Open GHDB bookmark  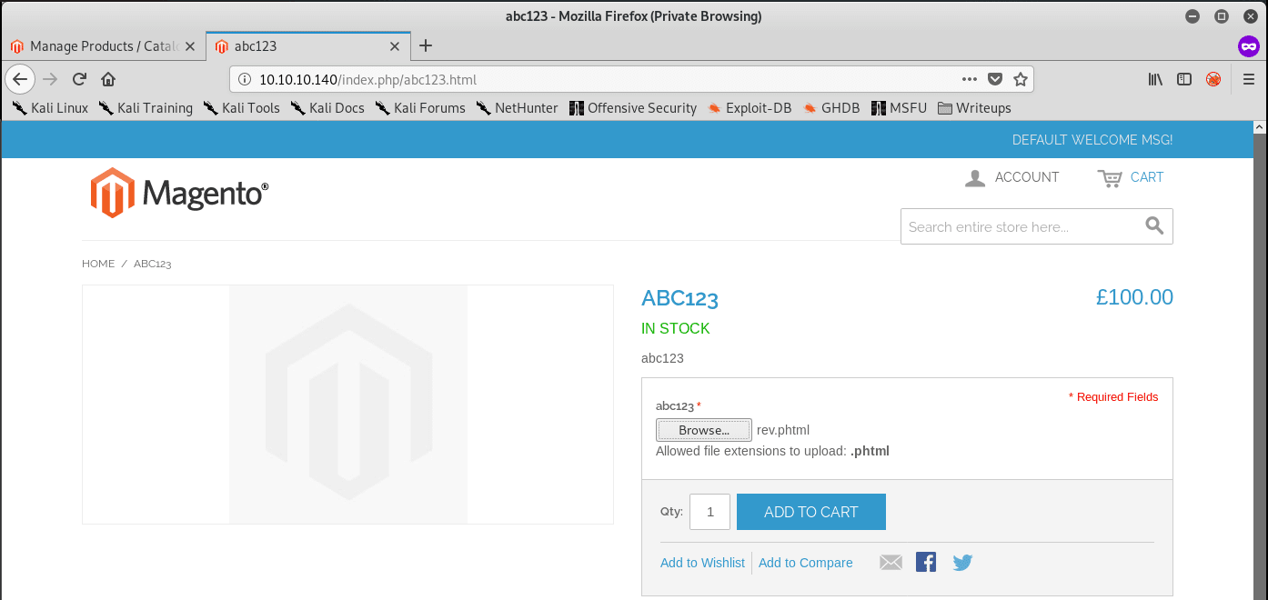click(x=831, y=107)
